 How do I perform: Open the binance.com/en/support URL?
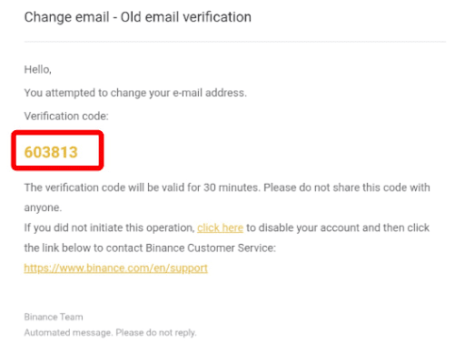point(115,268)
